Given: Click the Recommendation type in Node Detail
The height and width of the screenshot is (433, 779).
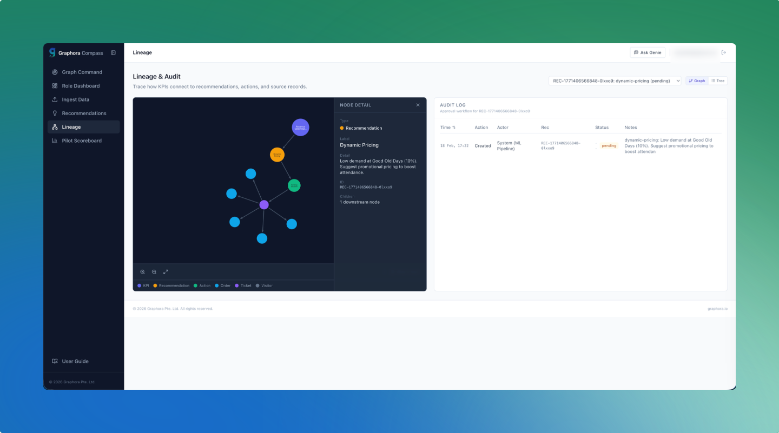Looking at the screenshot, I should click(361, 128).
